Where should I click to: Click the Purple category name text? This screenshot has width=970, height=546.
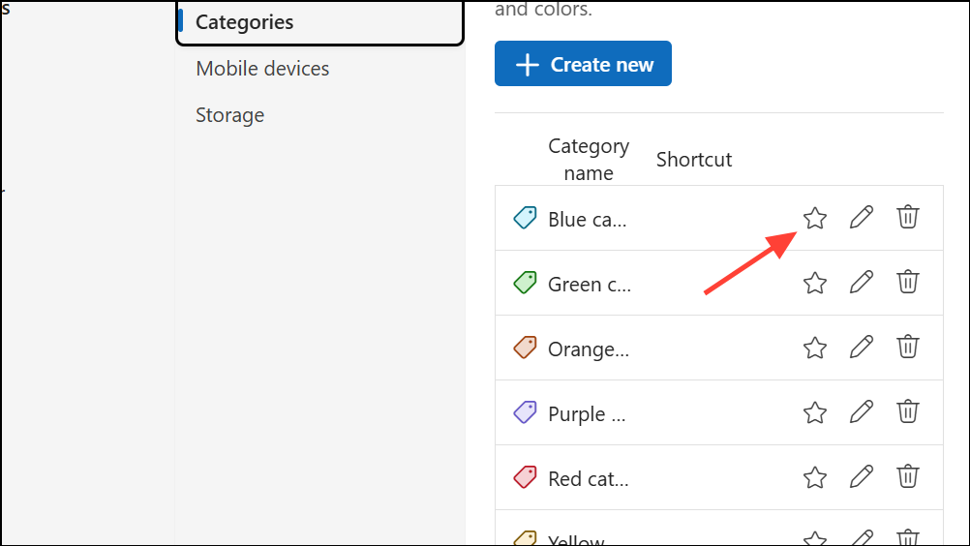(x=586, y=414)
